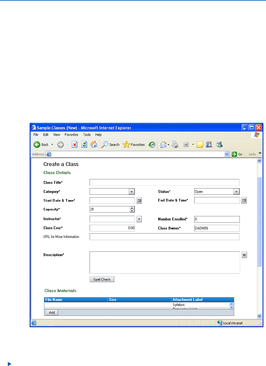Click the attachment list scroll up arrow

click(231, 304)
